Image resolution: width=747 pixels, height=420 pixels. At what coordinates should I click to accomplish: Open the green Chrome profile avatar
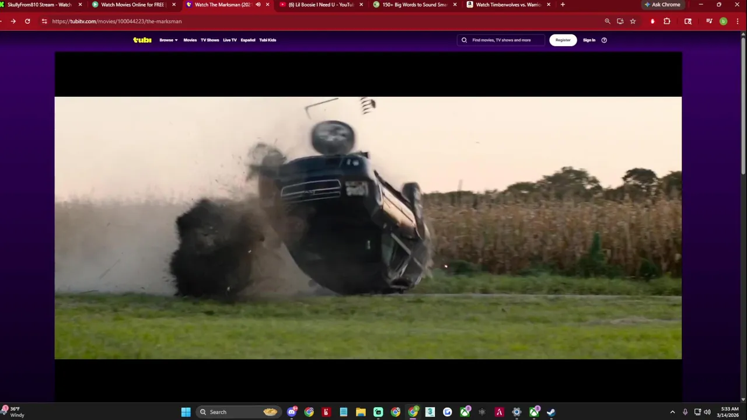tap(723, 21)
